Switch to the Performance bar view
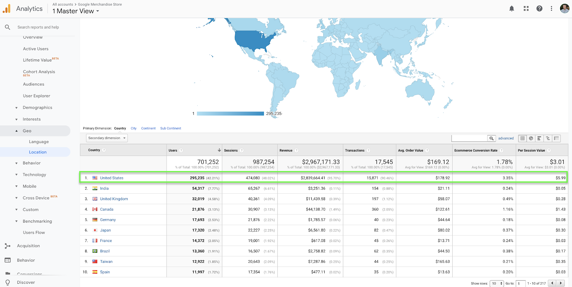 click(539, 138)
